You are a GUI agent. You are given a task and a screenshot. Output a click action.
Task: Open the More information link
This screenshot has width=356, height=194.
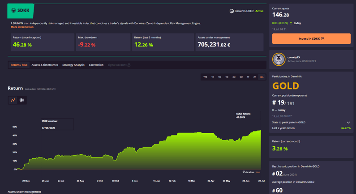pos(22,27)
